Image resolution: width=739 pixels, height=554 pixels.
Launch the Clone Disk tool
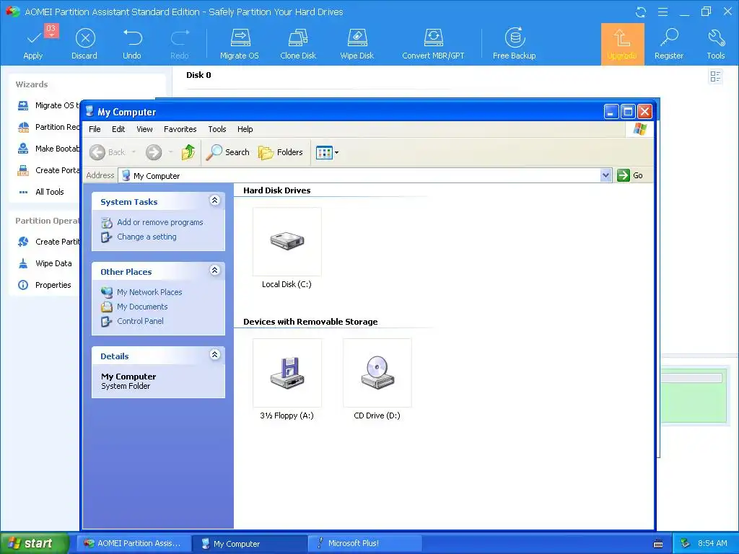click(298, 44)
